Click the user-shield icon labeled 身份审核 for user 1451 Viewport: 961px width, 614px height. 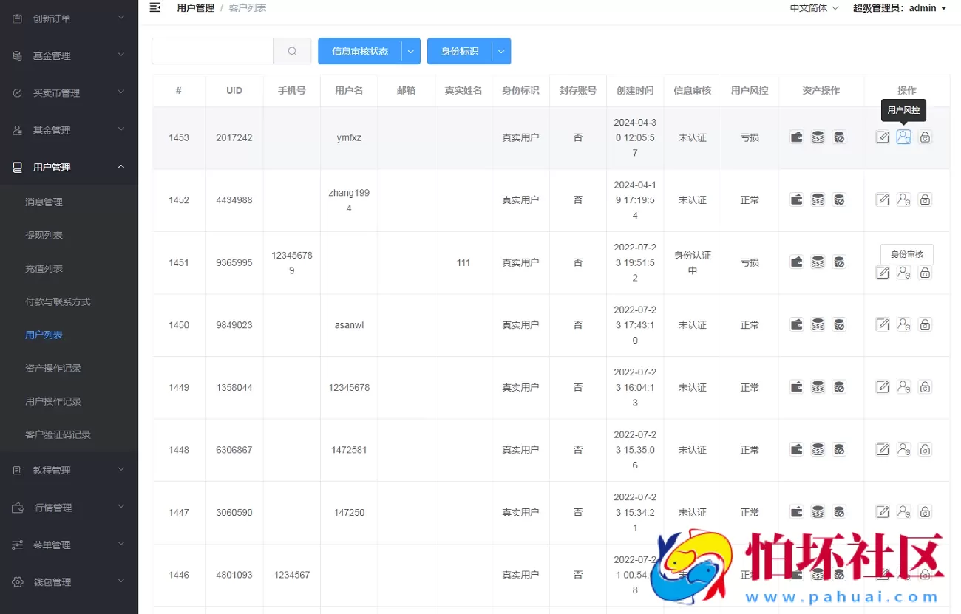point(903,273)
